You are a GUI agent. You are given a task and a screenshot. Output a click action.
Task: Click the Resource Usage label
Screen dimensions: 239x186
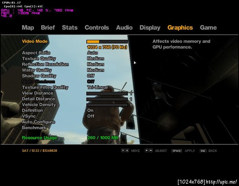pyautogui.click(x=39, y=138)
